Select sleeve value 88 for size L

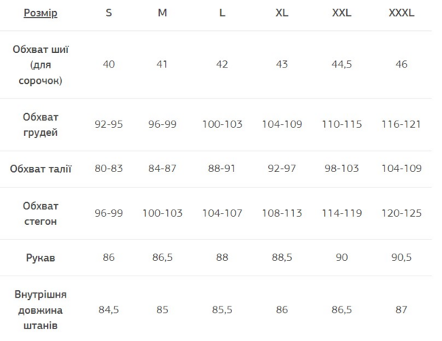[222, 258]
